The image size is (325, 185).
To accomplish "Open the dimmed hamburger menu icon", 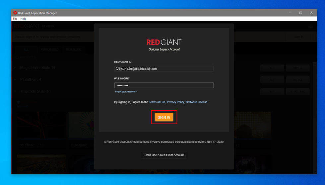I will click(310, 26).
